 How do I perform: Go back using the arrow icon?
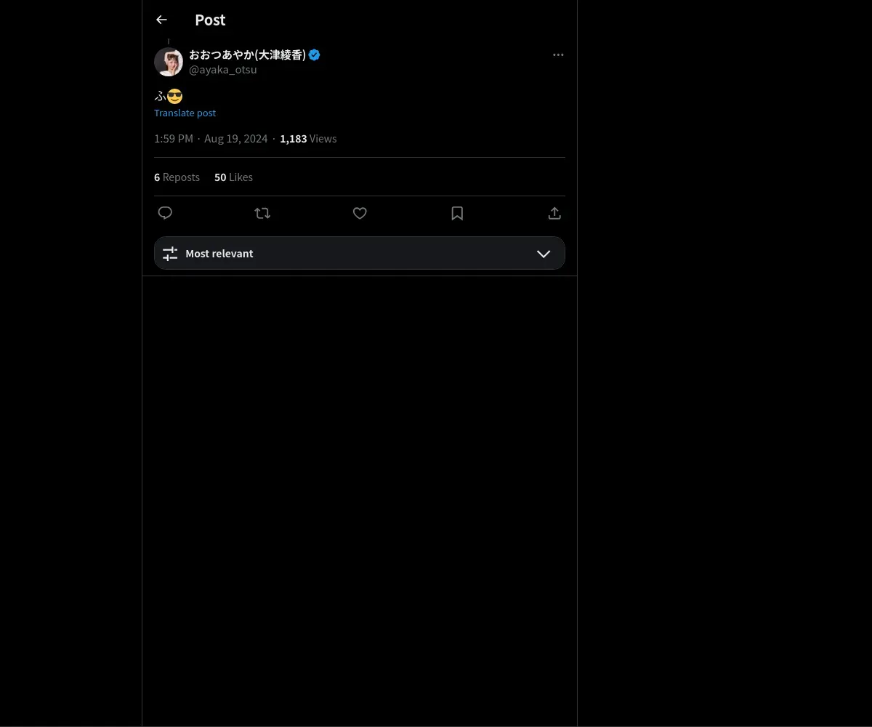pyautogui.click(x=161, y=20)
